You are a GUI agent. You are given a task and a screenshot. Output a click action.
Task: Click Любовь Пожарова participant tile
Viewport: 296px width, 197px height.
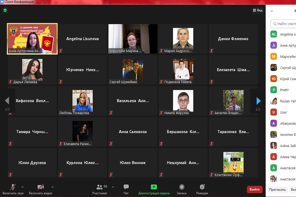coord(83,101)
